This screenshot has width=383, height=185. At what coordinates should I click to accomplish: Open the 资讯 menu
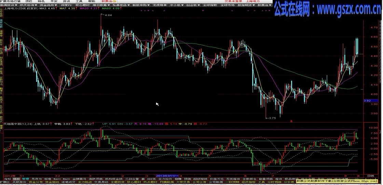click(x=66, y=1)
